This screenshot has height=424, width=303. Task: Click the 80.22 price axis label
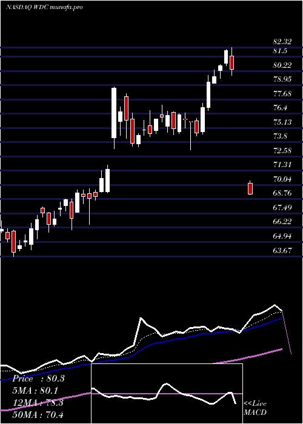point(282,65)
